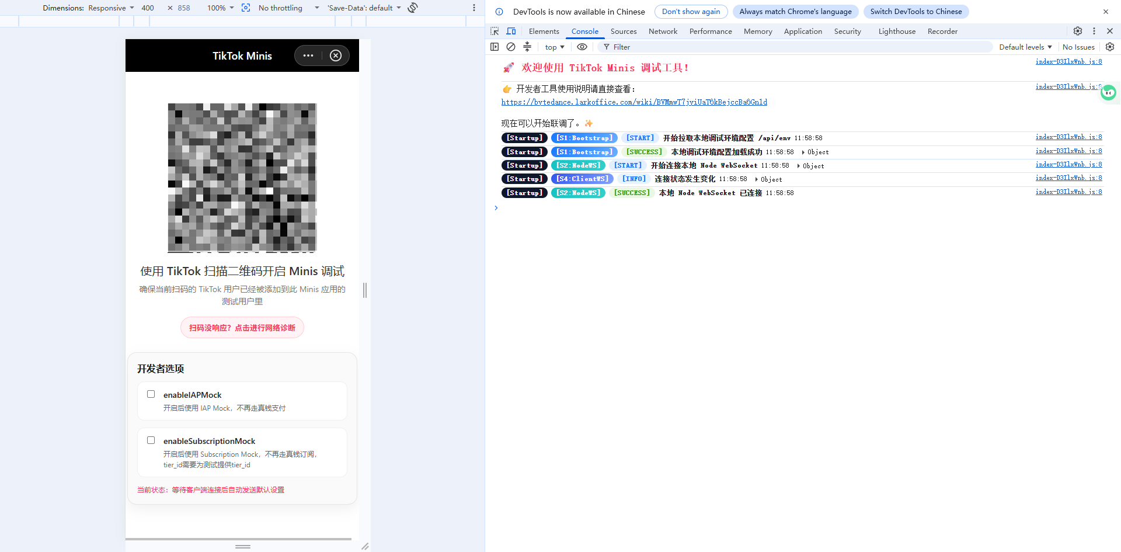This screenshot has height=552, width=1121.
Task: Click the green floating assistant icon
Action: [1108, 92]
